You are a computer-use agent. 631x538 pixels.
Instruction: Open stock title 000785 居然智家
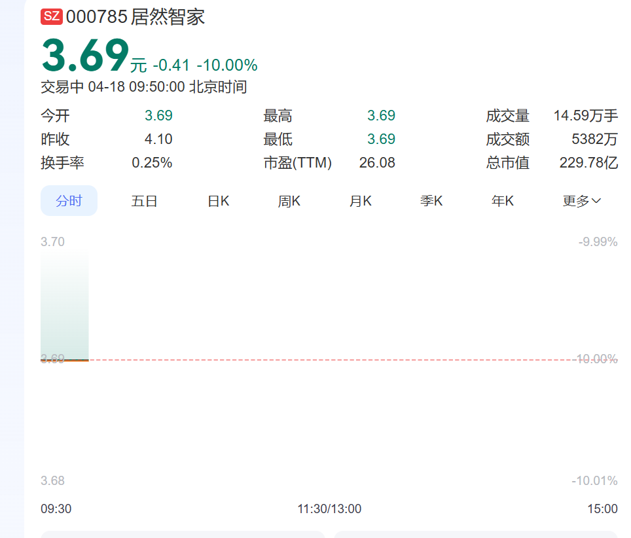point(135,17)
